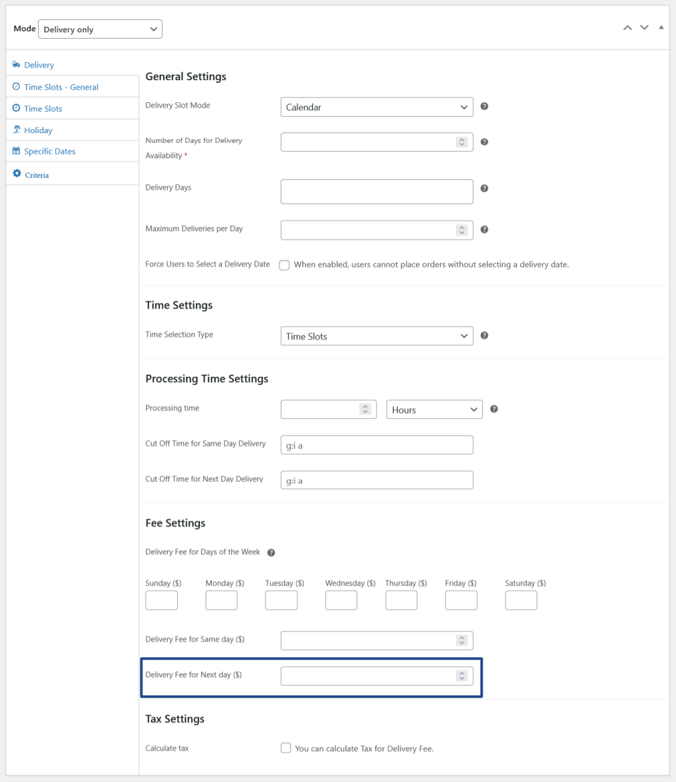Viewport: 676px width, 782px height.
Task: Check the Calculate tax checkbox
Action: pyautogui.click(x=286, y=748)
